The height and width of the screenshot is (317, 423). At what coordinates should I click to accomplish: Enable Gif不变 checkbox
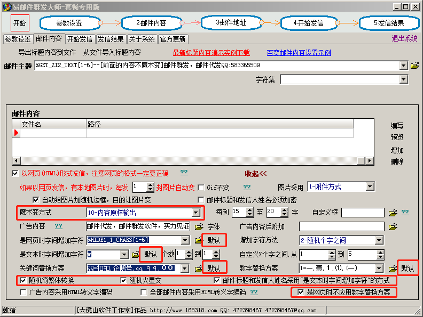pyautogui.click(x=201, y=188)
